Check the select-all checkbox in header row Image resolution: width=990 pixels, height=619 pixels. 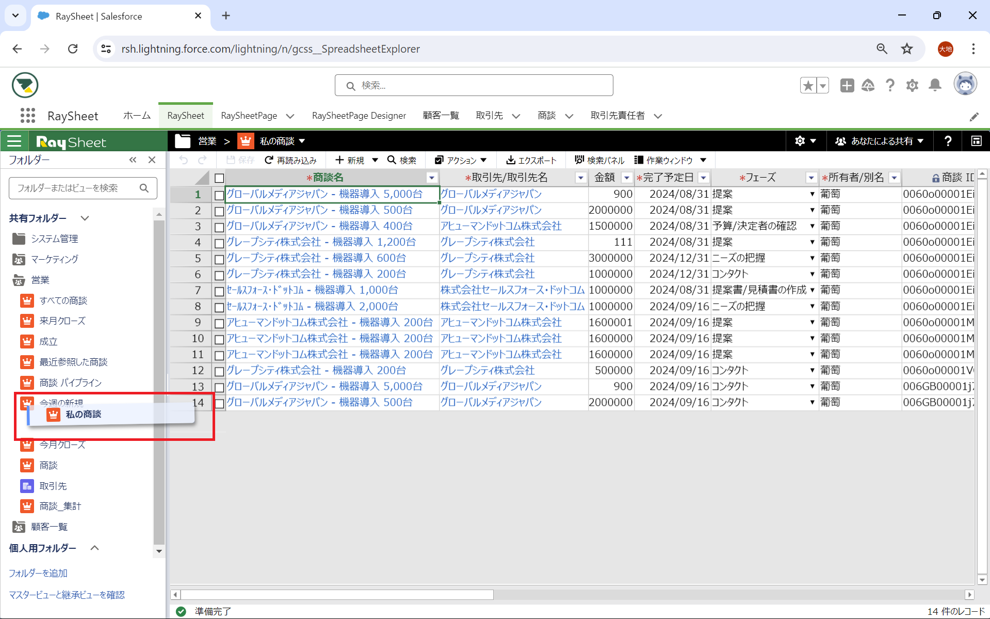click(219, 178)
